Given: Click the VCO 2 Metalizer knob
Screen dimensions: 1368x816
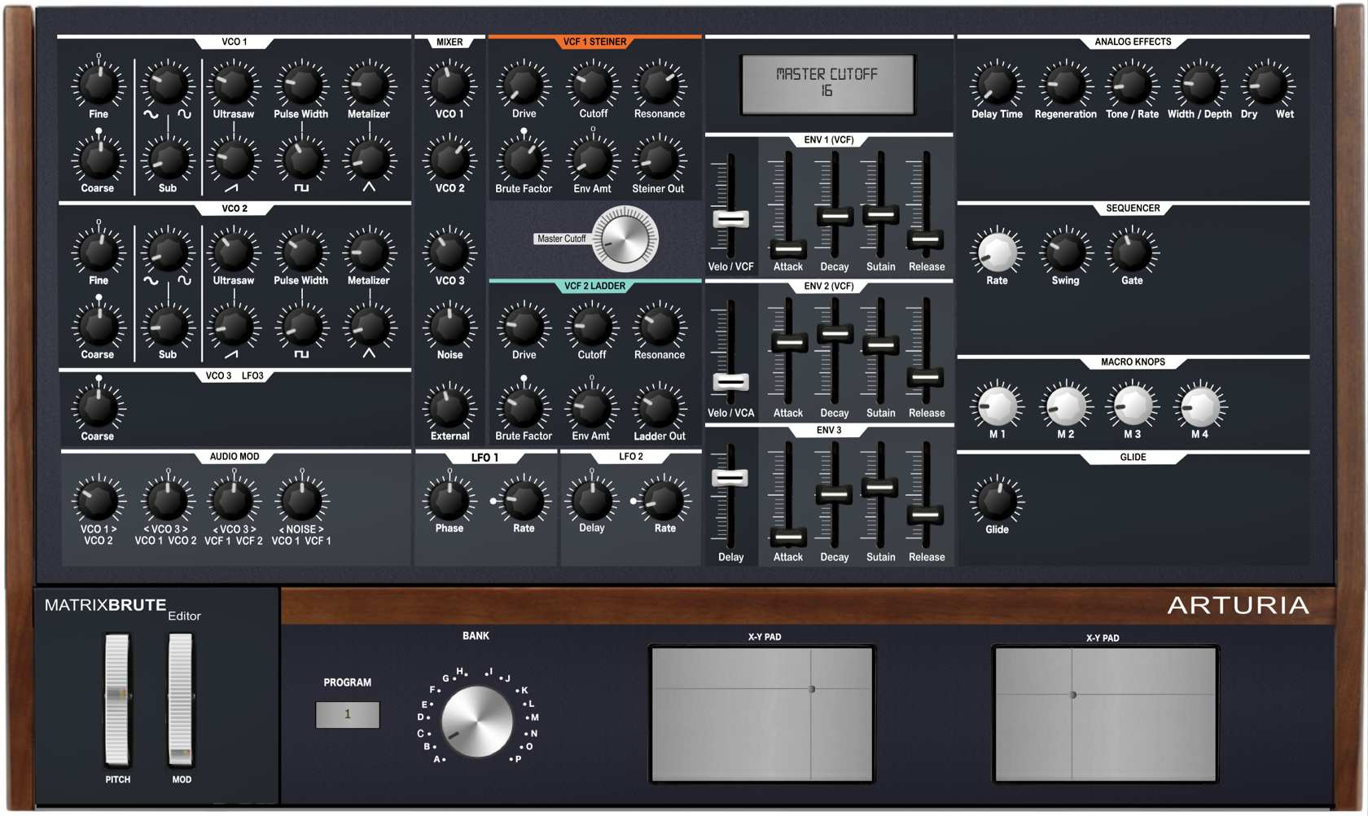Looking at the screenshot, I should pos(369,251).
